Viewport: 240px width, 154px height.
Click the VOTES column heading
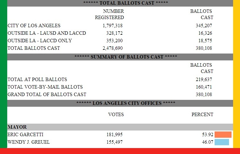pyautogui.click(x=116, y=115)
